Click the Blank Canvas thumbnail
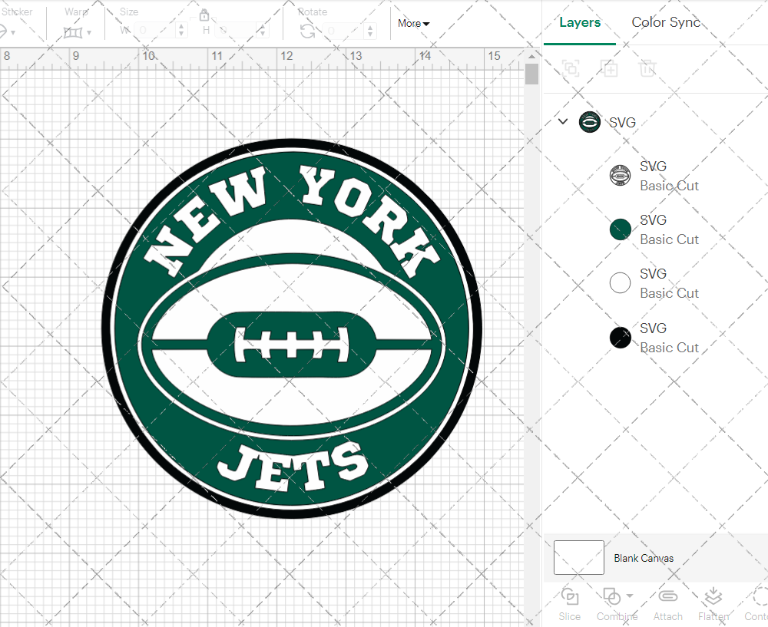 [x=579, y=558]
